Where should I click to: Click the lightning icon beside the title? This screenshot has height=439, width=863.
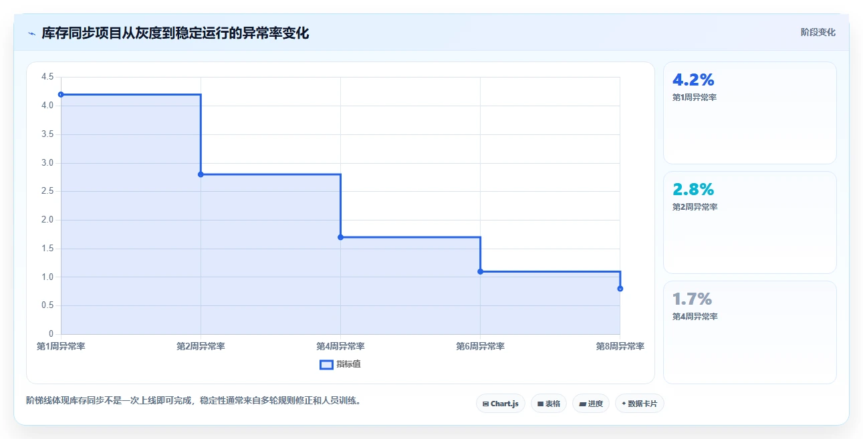tap(32, 33)
